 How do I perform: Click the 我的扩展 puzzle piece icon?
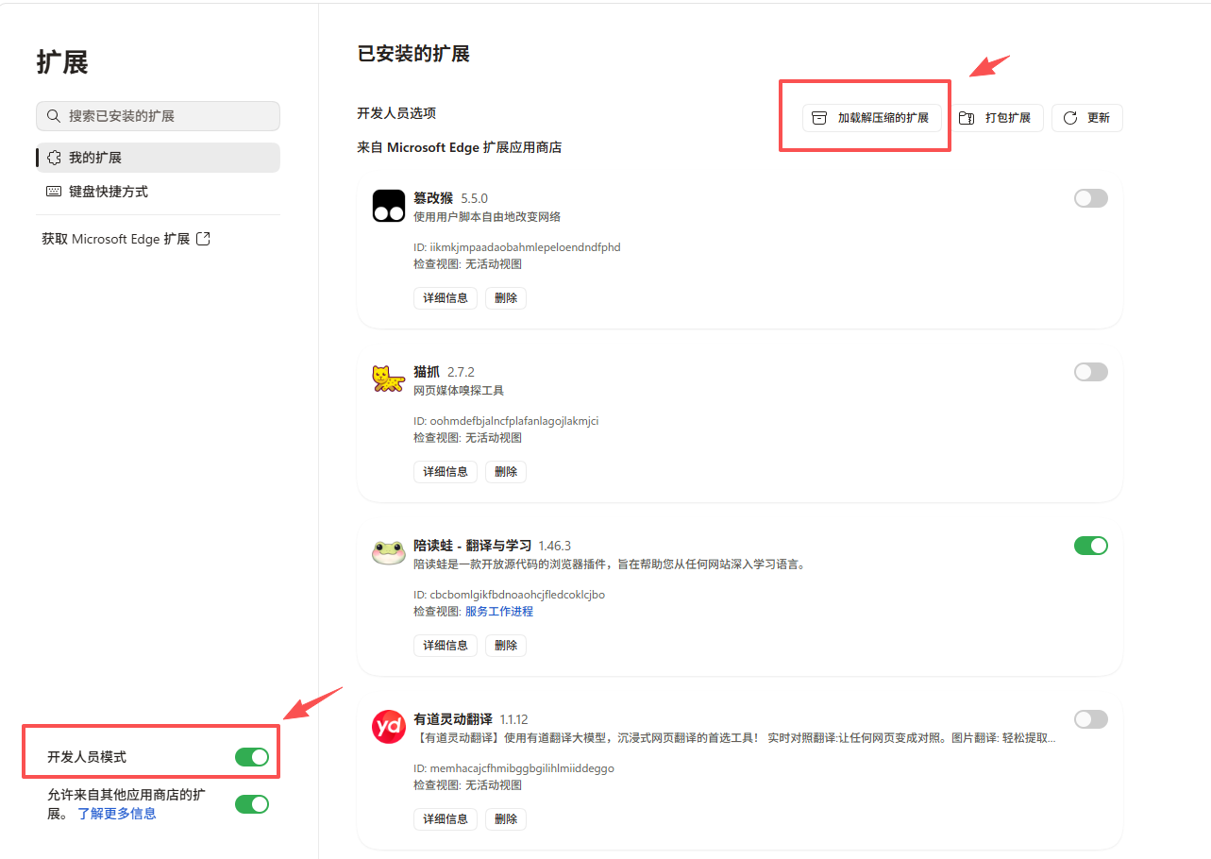(x=53, y=158)
